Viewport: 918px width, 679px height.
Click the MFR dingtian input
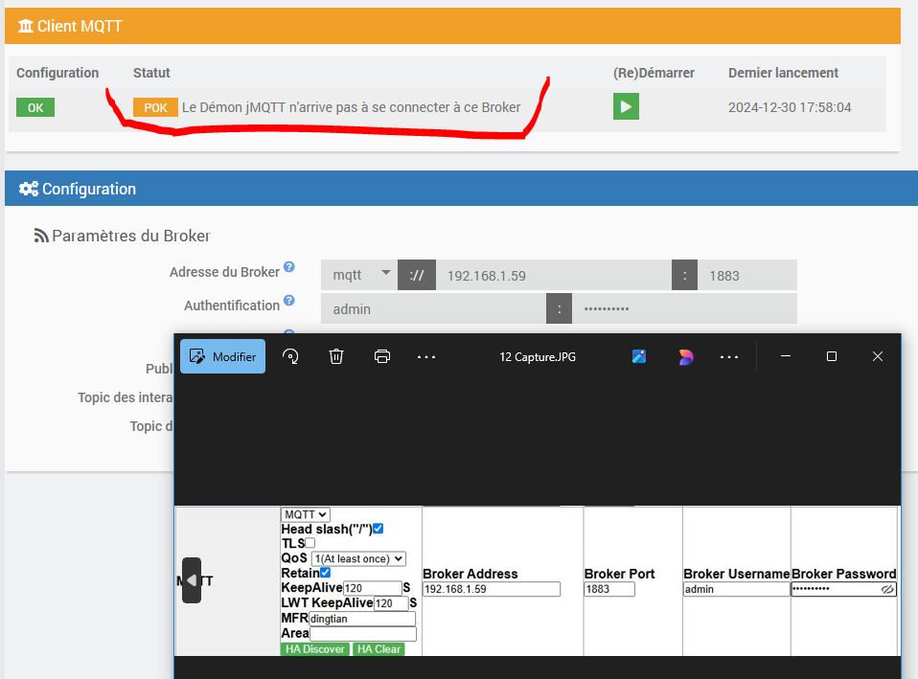362,619
